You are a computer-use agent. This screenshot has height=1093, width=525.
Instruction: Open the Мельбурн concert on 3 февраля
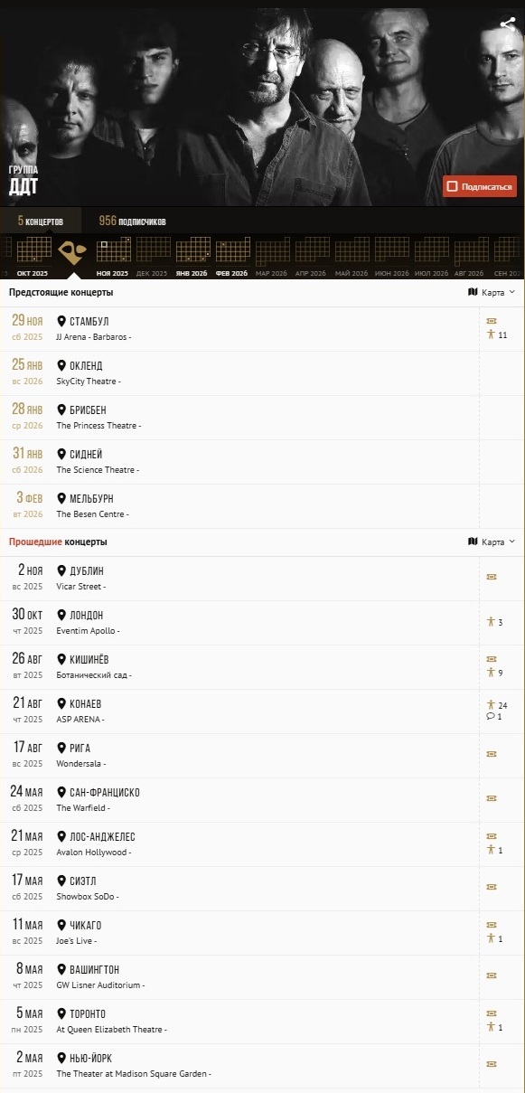click(x=91, y=498)
